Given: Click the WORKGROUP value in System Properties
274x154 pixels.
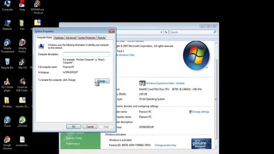Looking at the screenshot, I should click(70, 72).
